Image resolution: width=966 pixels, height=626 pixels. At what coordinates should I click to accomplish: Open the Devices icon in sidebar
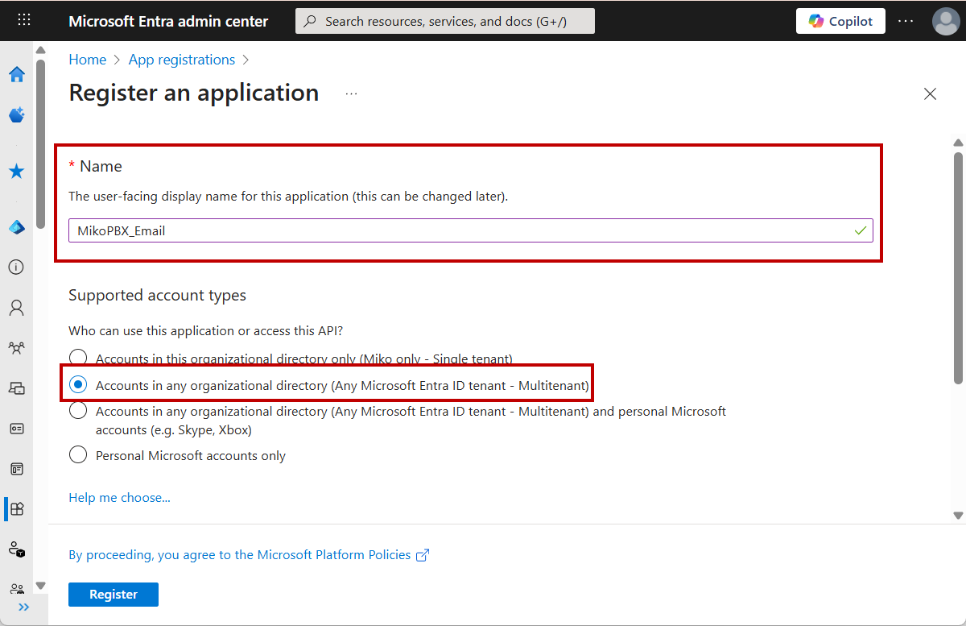[x=17, y=388]
